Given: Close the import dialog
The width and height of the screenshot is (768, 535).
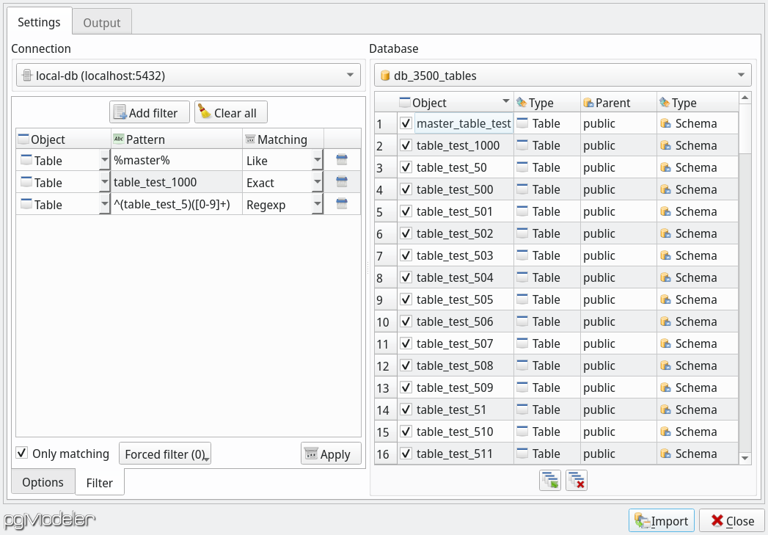Looking at the screenshot, I should (x=733, y=520).
